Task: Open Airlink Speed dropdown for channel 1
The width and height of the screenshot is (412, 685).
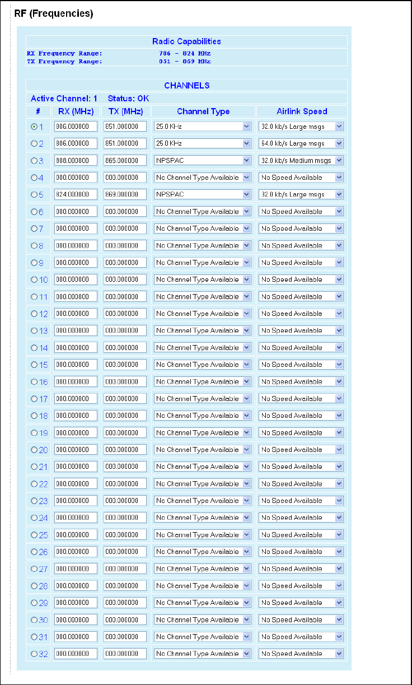Action: tap(301, 127)
